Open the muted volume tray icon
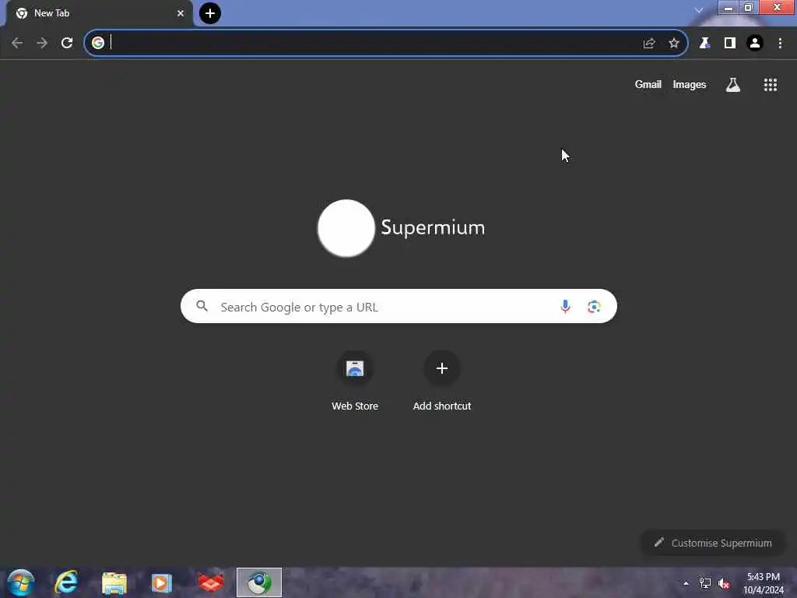 724,583
